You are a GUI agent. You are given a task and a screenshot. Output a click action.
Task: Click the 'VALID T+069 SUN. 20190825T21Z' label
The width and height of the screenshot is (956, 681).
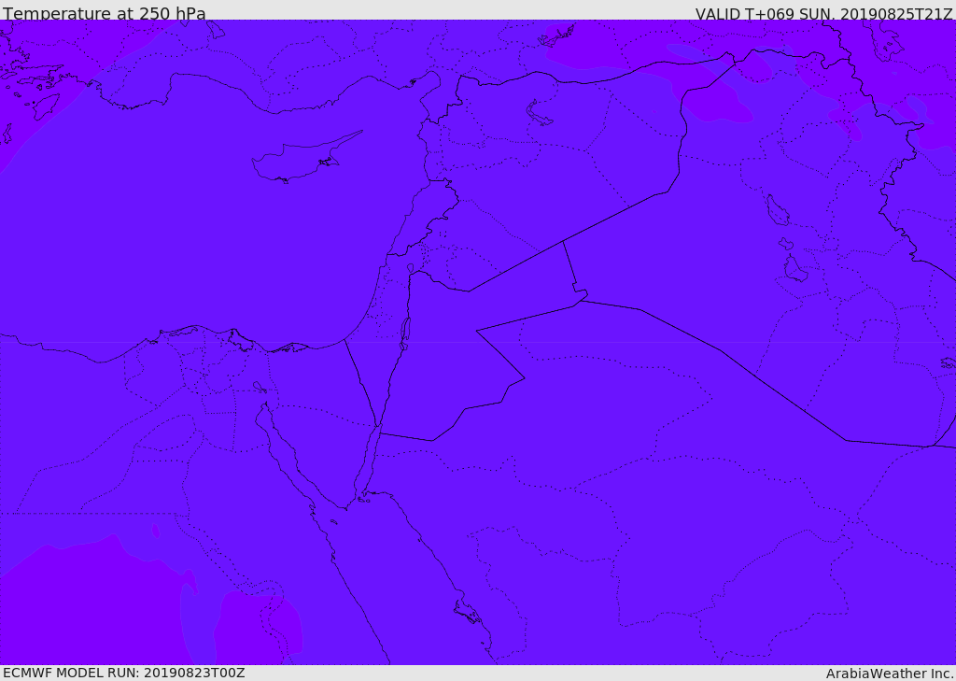click(x=824, y=14)
